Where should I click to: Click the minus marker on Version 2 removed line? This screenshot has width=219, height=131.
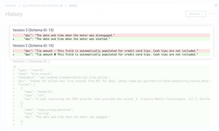pos(14,51)
